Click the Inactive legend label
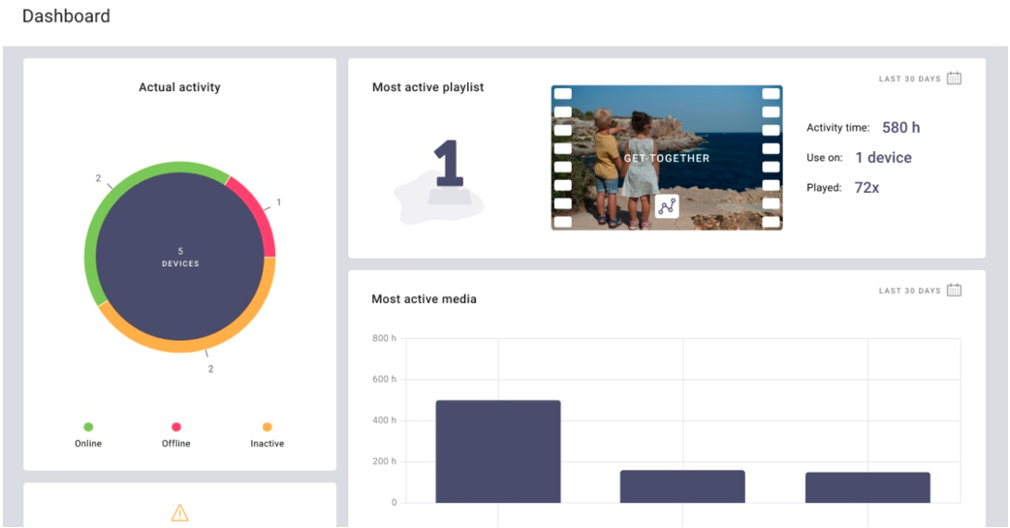1010x528 pixels. click(268, 444)
